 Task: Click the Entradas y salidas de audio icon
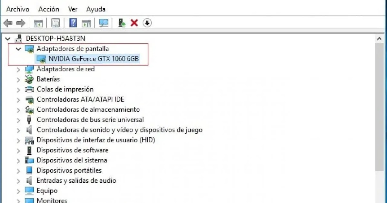click(x=29, y=180)
